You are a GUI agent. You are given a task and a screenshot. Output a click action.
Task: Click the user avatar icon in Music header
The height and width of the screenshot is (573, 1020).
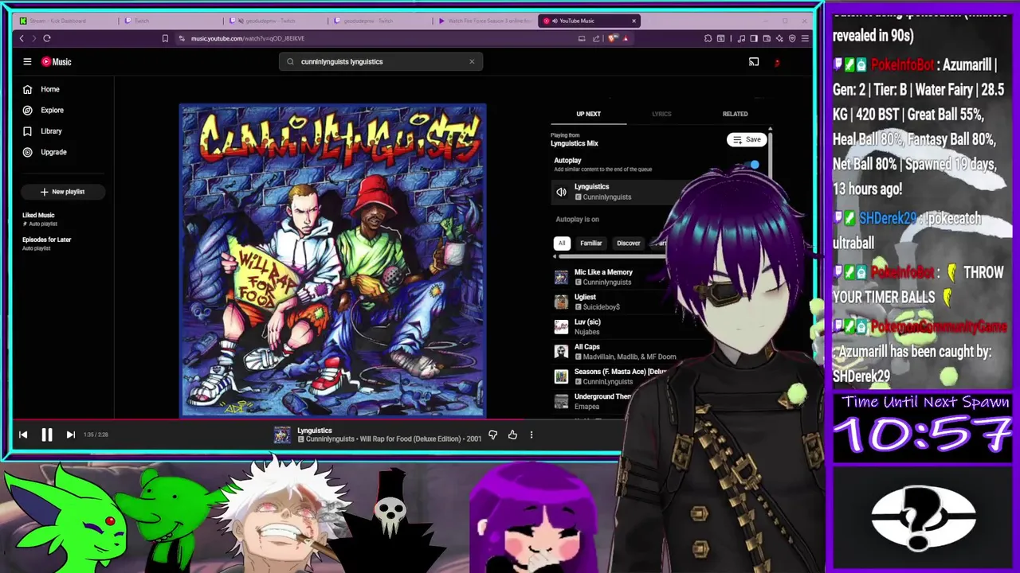[x=778, y=61]
